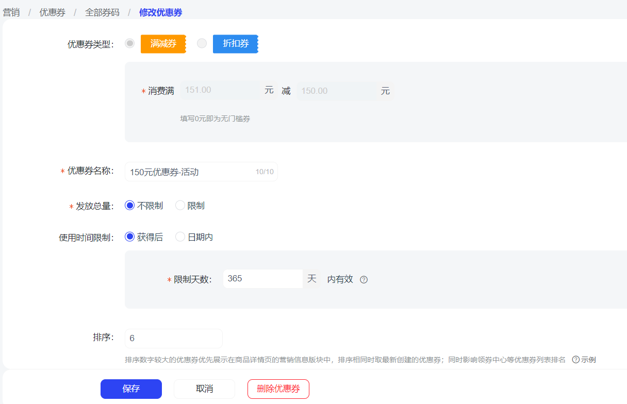The image size is (627, 404).
Task: Open the 限制天数 help tooltip icon
Action: [364, 279]
